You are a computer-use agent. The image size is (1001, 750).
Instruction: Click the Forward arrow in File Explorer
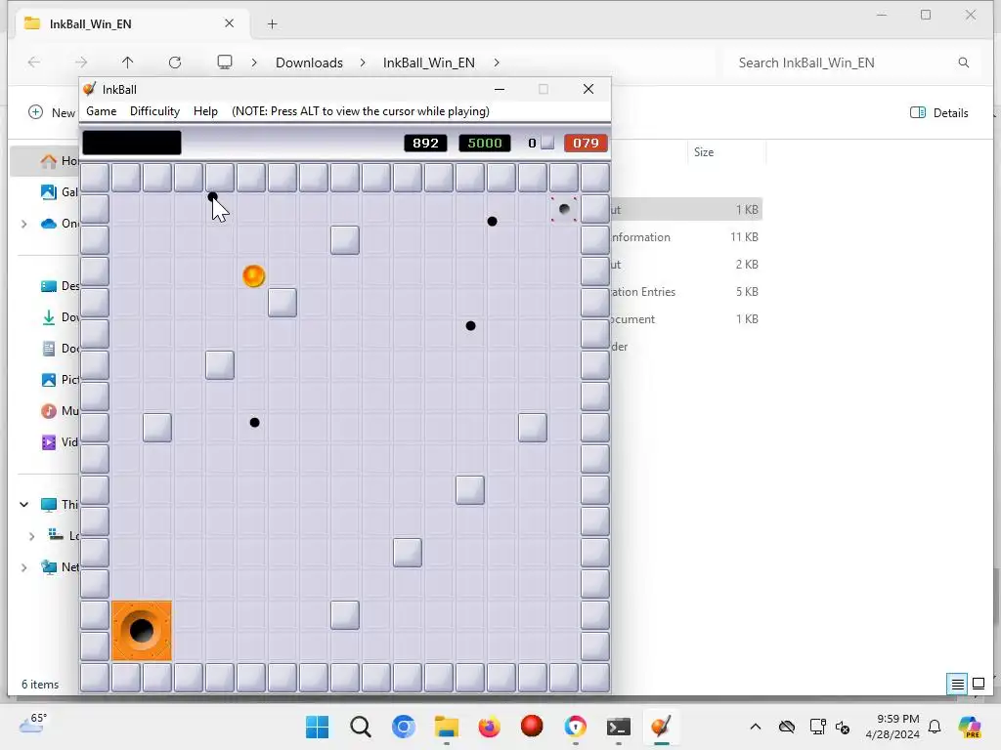81,62
